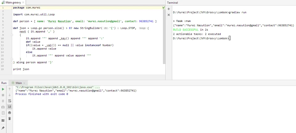Collapse the code fold at line 7
The height and width of the screenshot is (133, 296).
coord(12,28)
